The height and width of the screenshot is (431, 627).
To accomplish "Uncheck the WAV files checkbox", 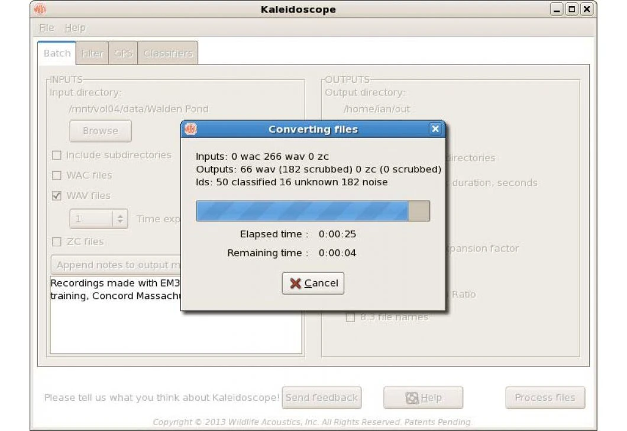I will [57, 195].
